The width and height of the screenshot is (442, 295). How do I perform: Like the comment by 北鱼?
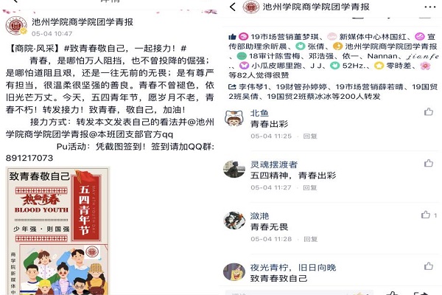point(429,112)
